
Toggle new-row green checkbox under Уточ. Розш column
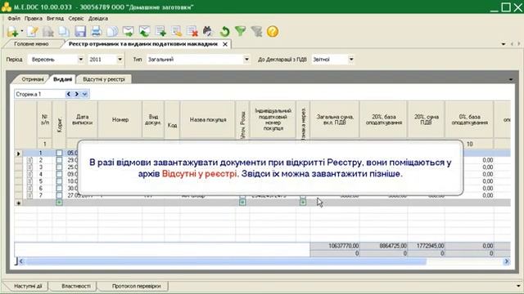click(242, 203)
